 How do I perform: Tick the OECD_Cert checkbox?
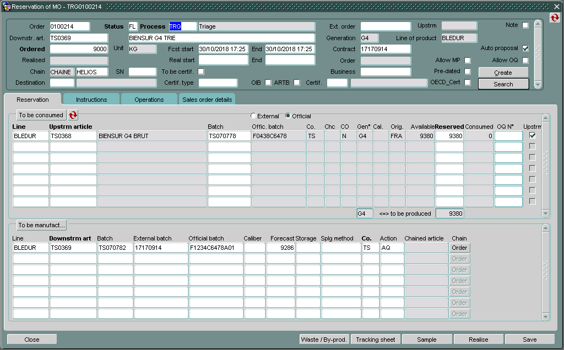(468, 83)
